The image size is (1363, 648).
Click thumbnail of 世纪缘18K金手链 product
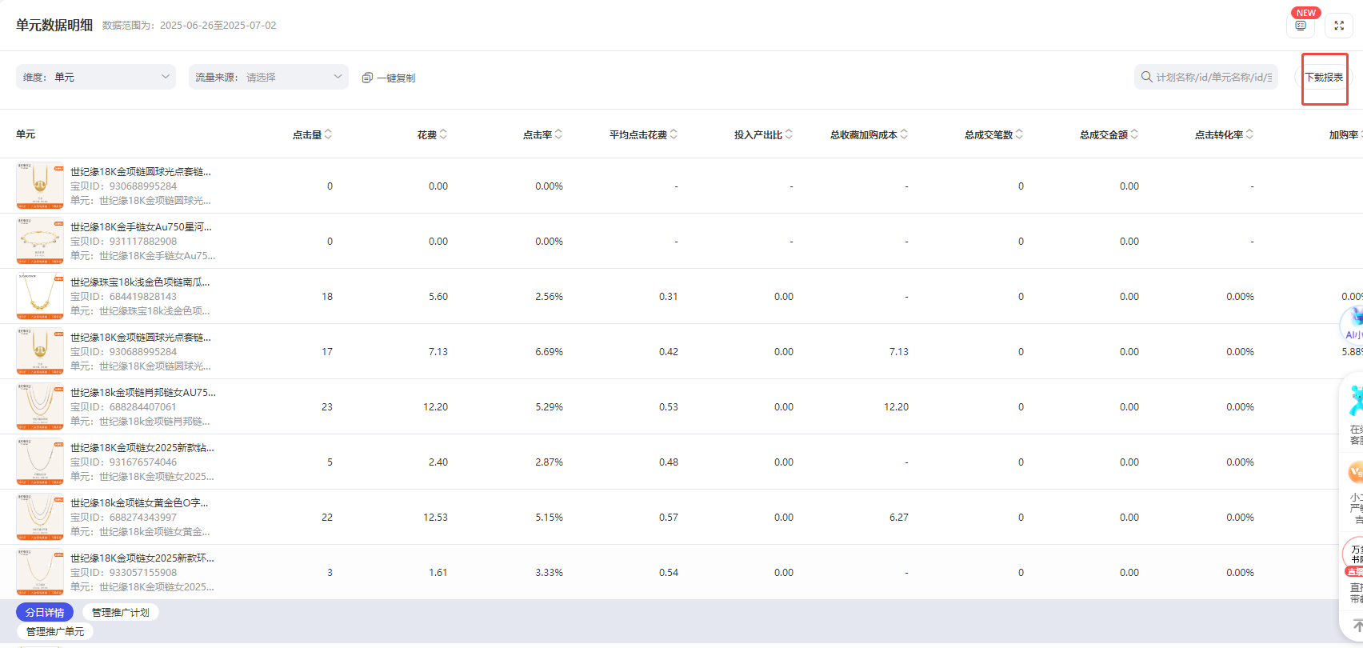click(40, 241)
